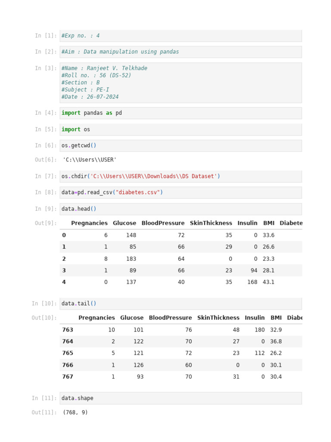This screenshot has width=331, height=442.
Task: Select SkinThickness header in head output table
Action: [x=211, y=223]
